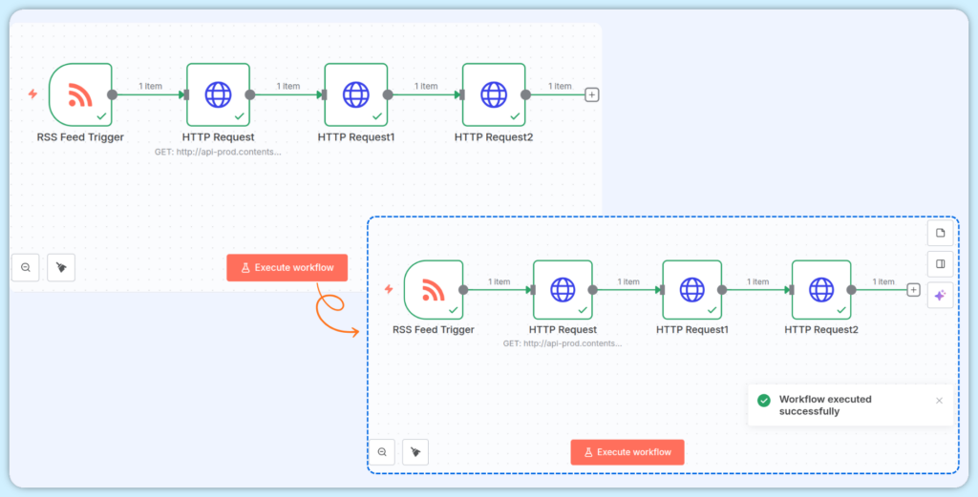Click the trigger lightning bolt in upper canvas
Image resolution: width=978 pixels, height=497 pixels.
point(32,94)
